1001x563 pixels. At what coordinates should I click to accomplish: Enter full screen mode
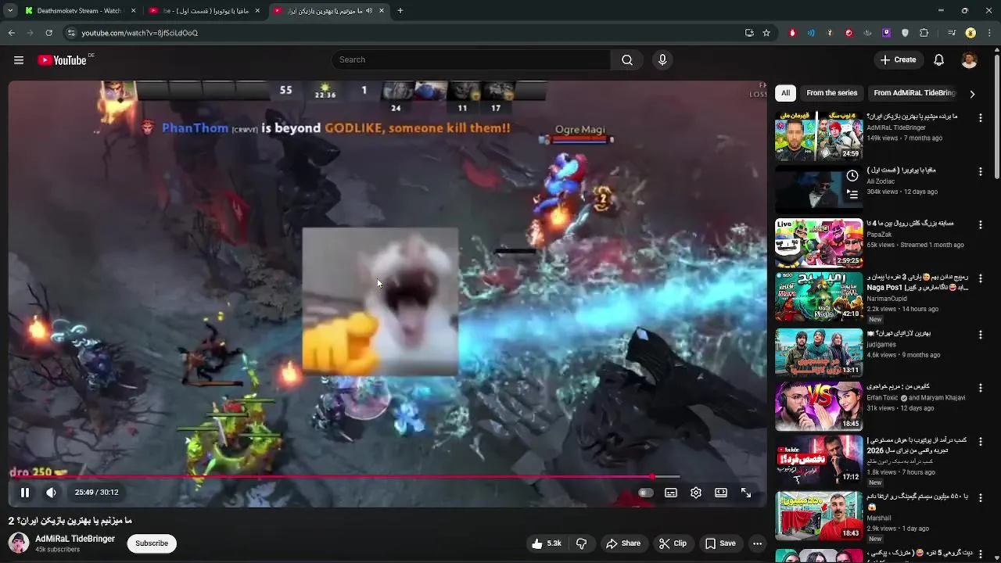746,493
